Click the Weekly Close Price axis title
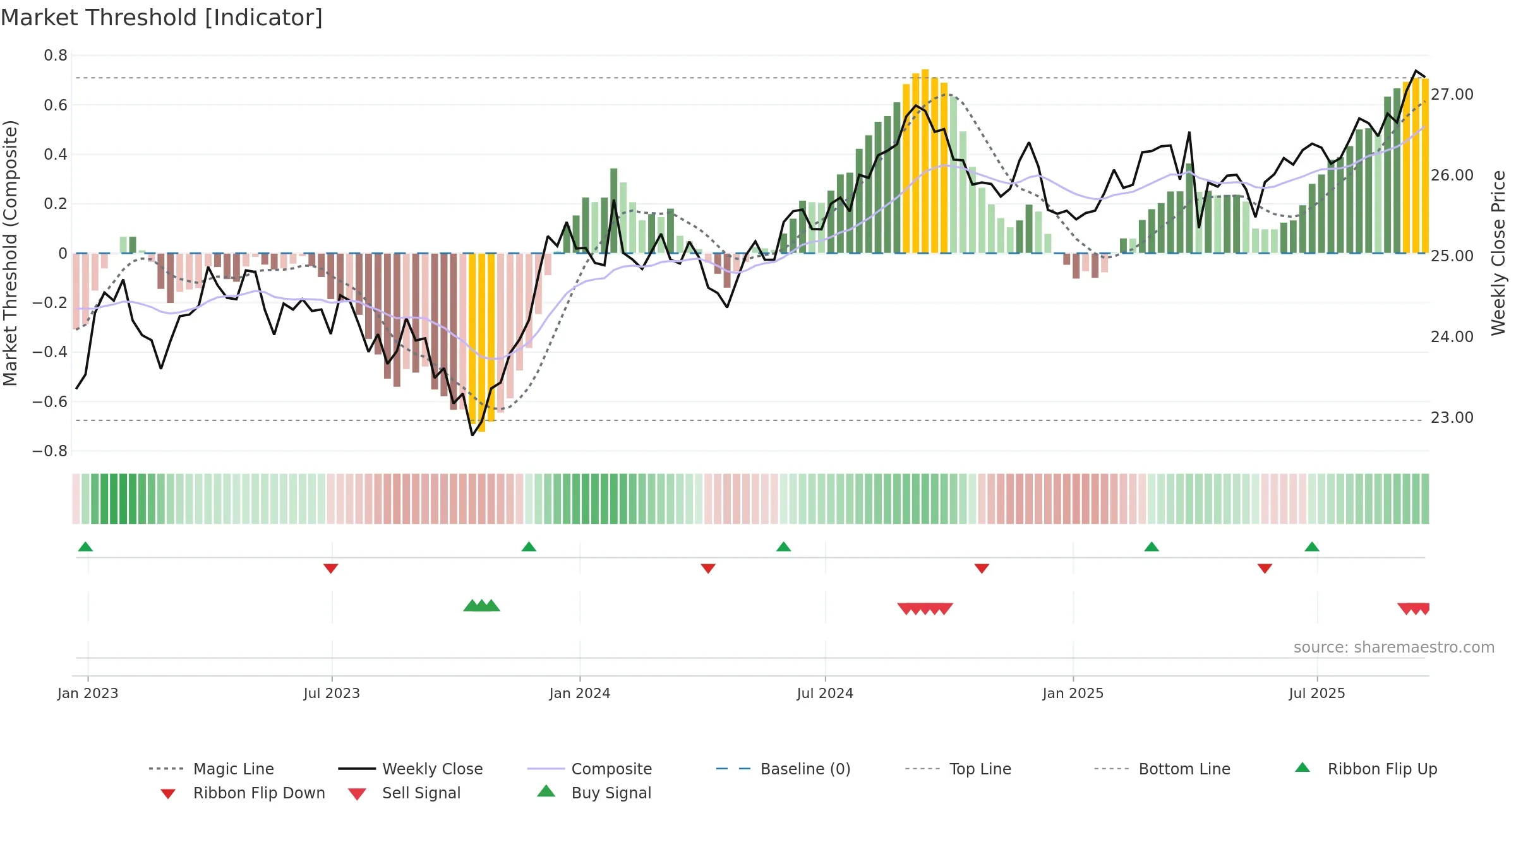Image resolution: width=1516 pixels, height=852 pixels. [x=1498, y=253]
